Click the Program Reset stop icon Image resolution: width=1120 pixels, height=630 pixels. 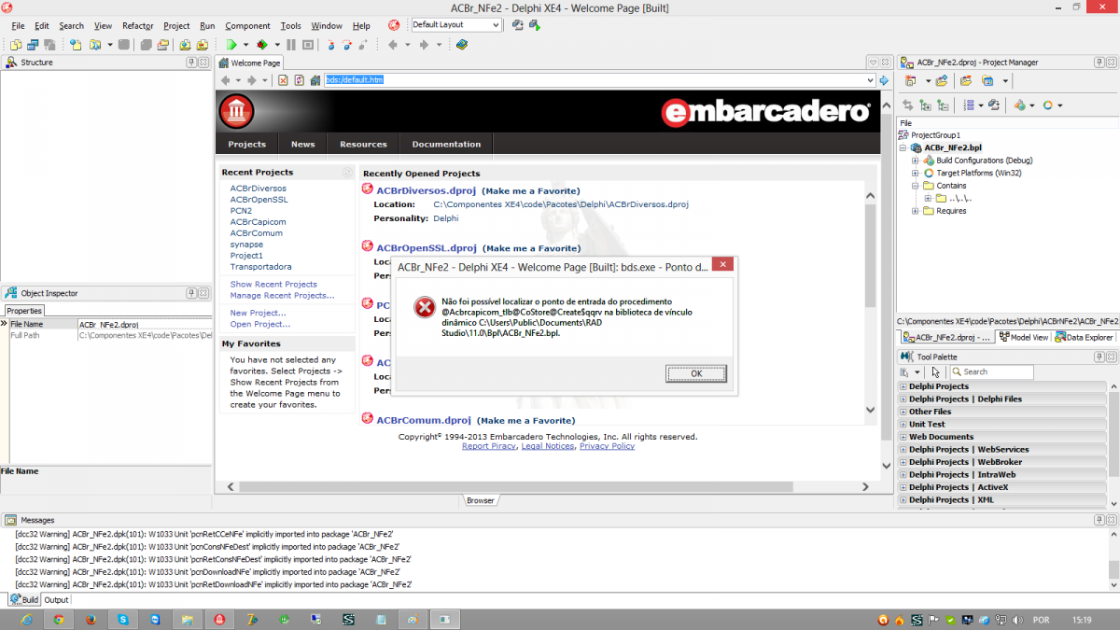point(307,45)
